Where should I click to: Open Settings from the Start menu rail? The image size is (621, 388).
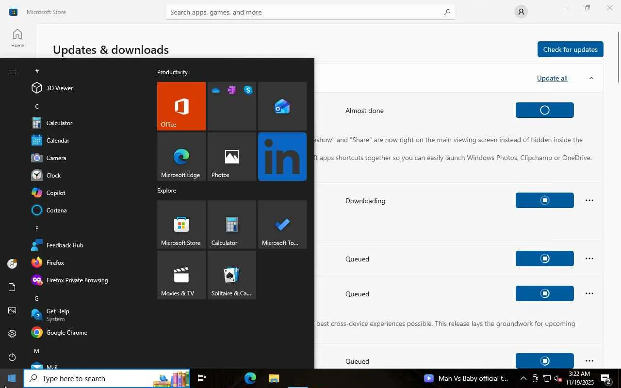[x=12, y=334]
